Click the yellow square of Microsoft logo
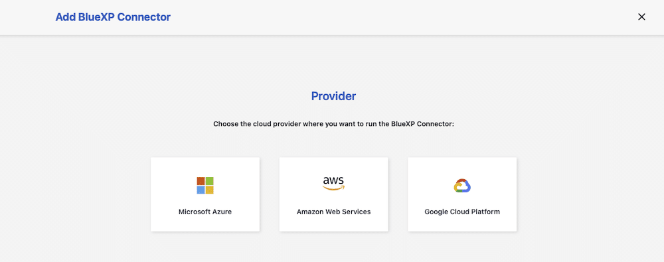The image size is (664, 262). point(210,190)
